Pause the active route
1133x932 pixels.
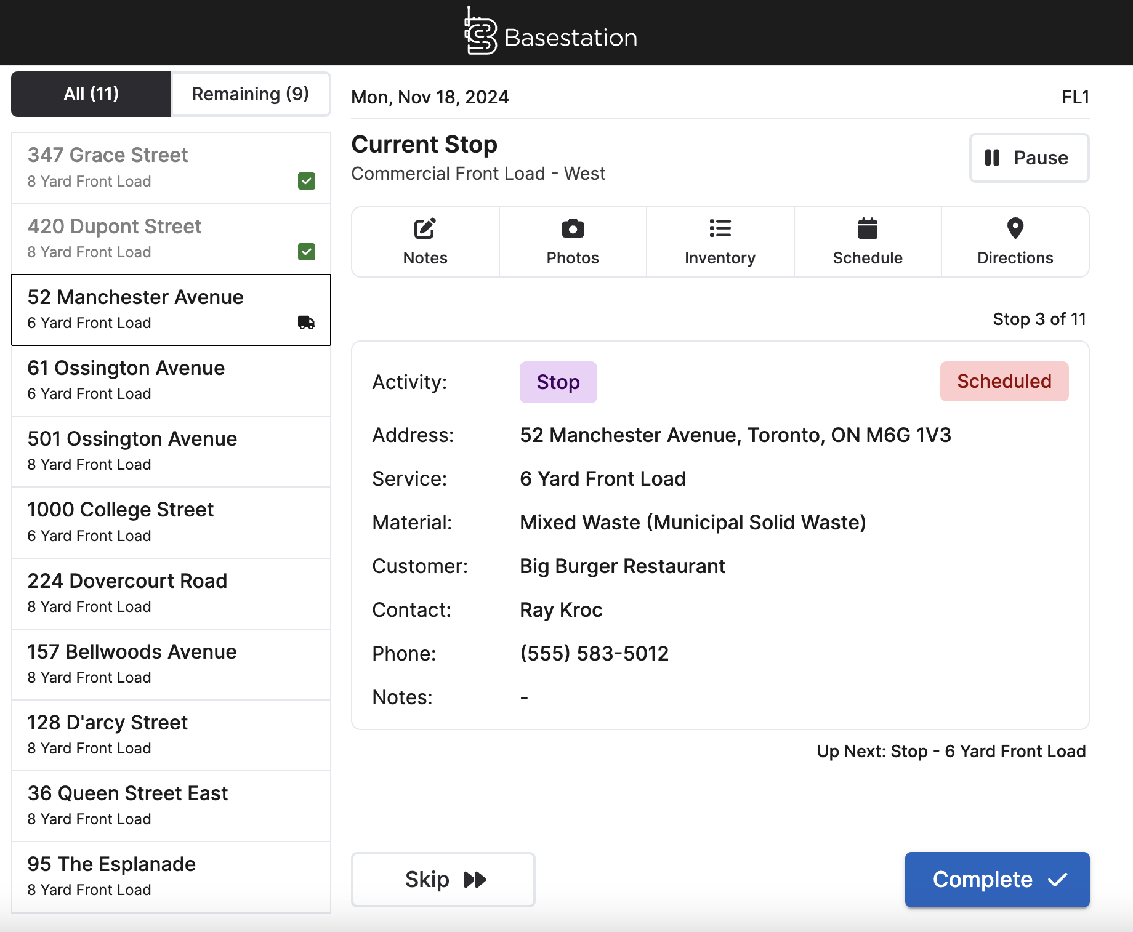[x=1028, y=158]
